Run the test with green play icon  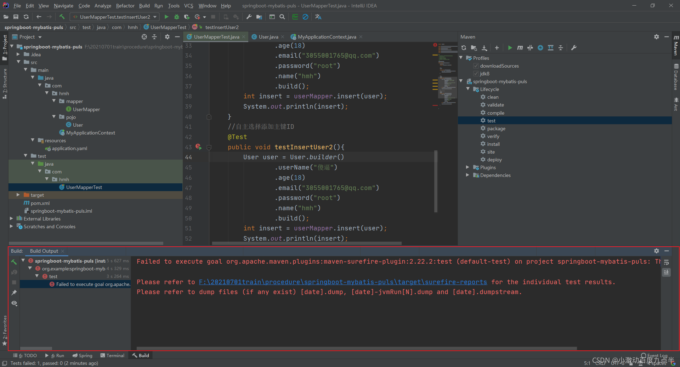coord(166,17)
